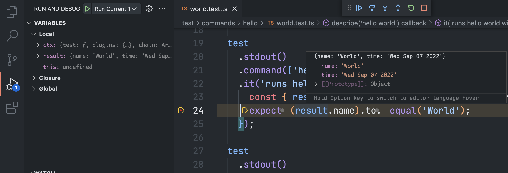Step over the current line
Screen dimensions: 508x173
tap(372, 8)
